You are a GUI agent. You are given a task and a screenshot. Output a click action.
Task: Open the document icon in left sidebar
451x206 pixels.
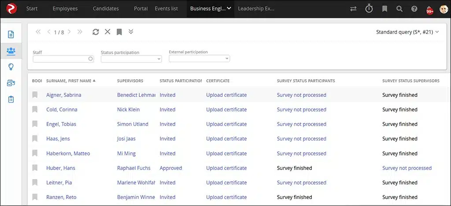(x=11, y=34)
